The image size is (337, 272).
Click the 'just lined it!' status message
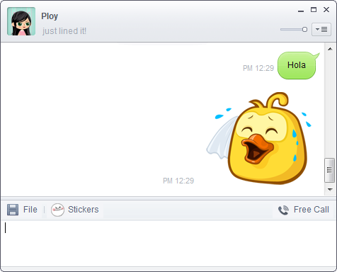point(64,31)
